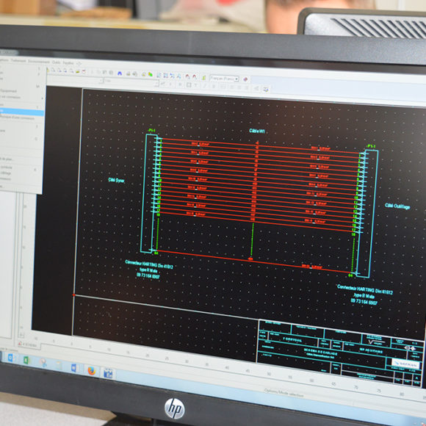Click the blue arch icon in the toolbar
This screenshot has width=426, height=426.
coord(120,73)
